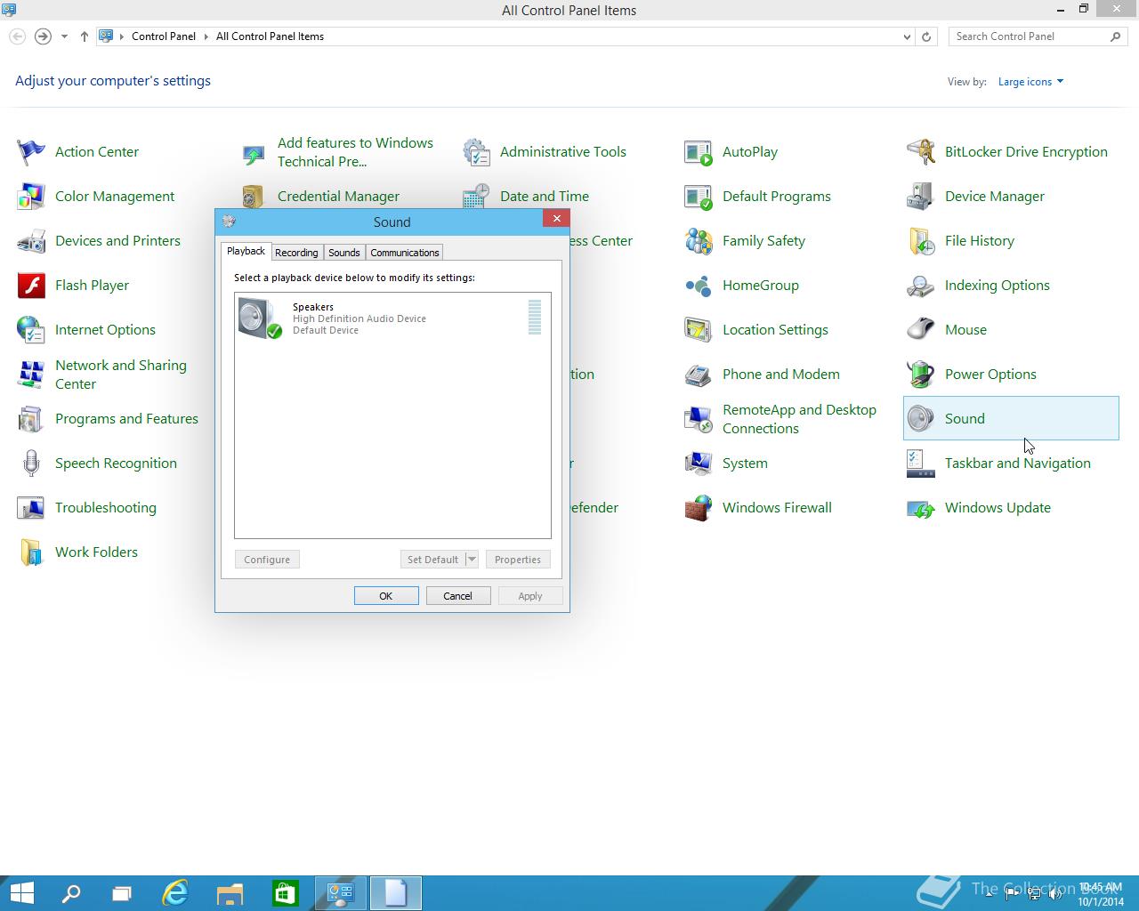Screen dimensions: 1139x911
Task: Open the Date and Time link
Action: (545, 197)
